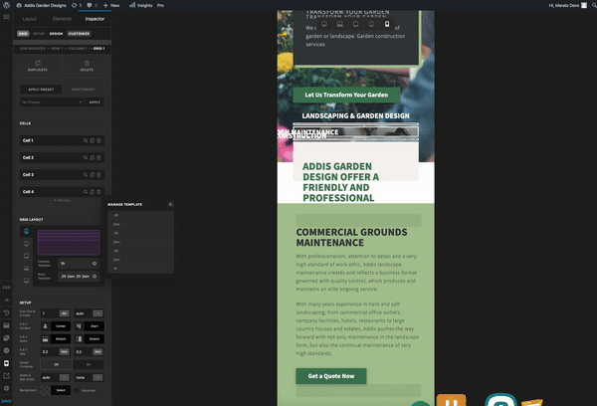
Task: Add a row with Manage Template plus icon
Action: point(170,205)
